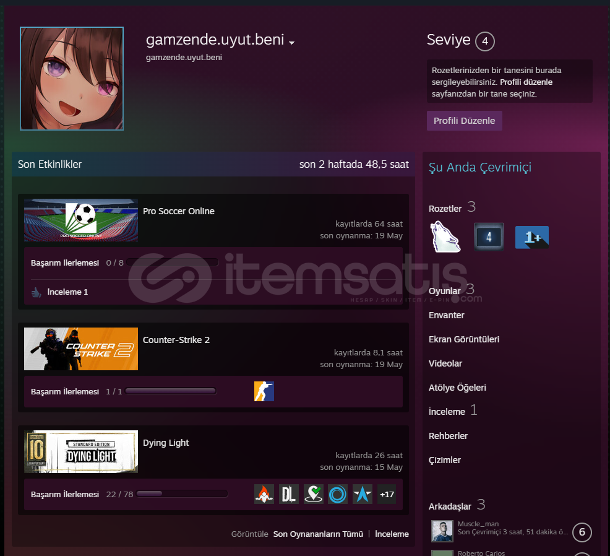Open the Counter-Strike 2 game title
Screen dimensions: 610x556
pyautogui.click(x=176, y=340)
